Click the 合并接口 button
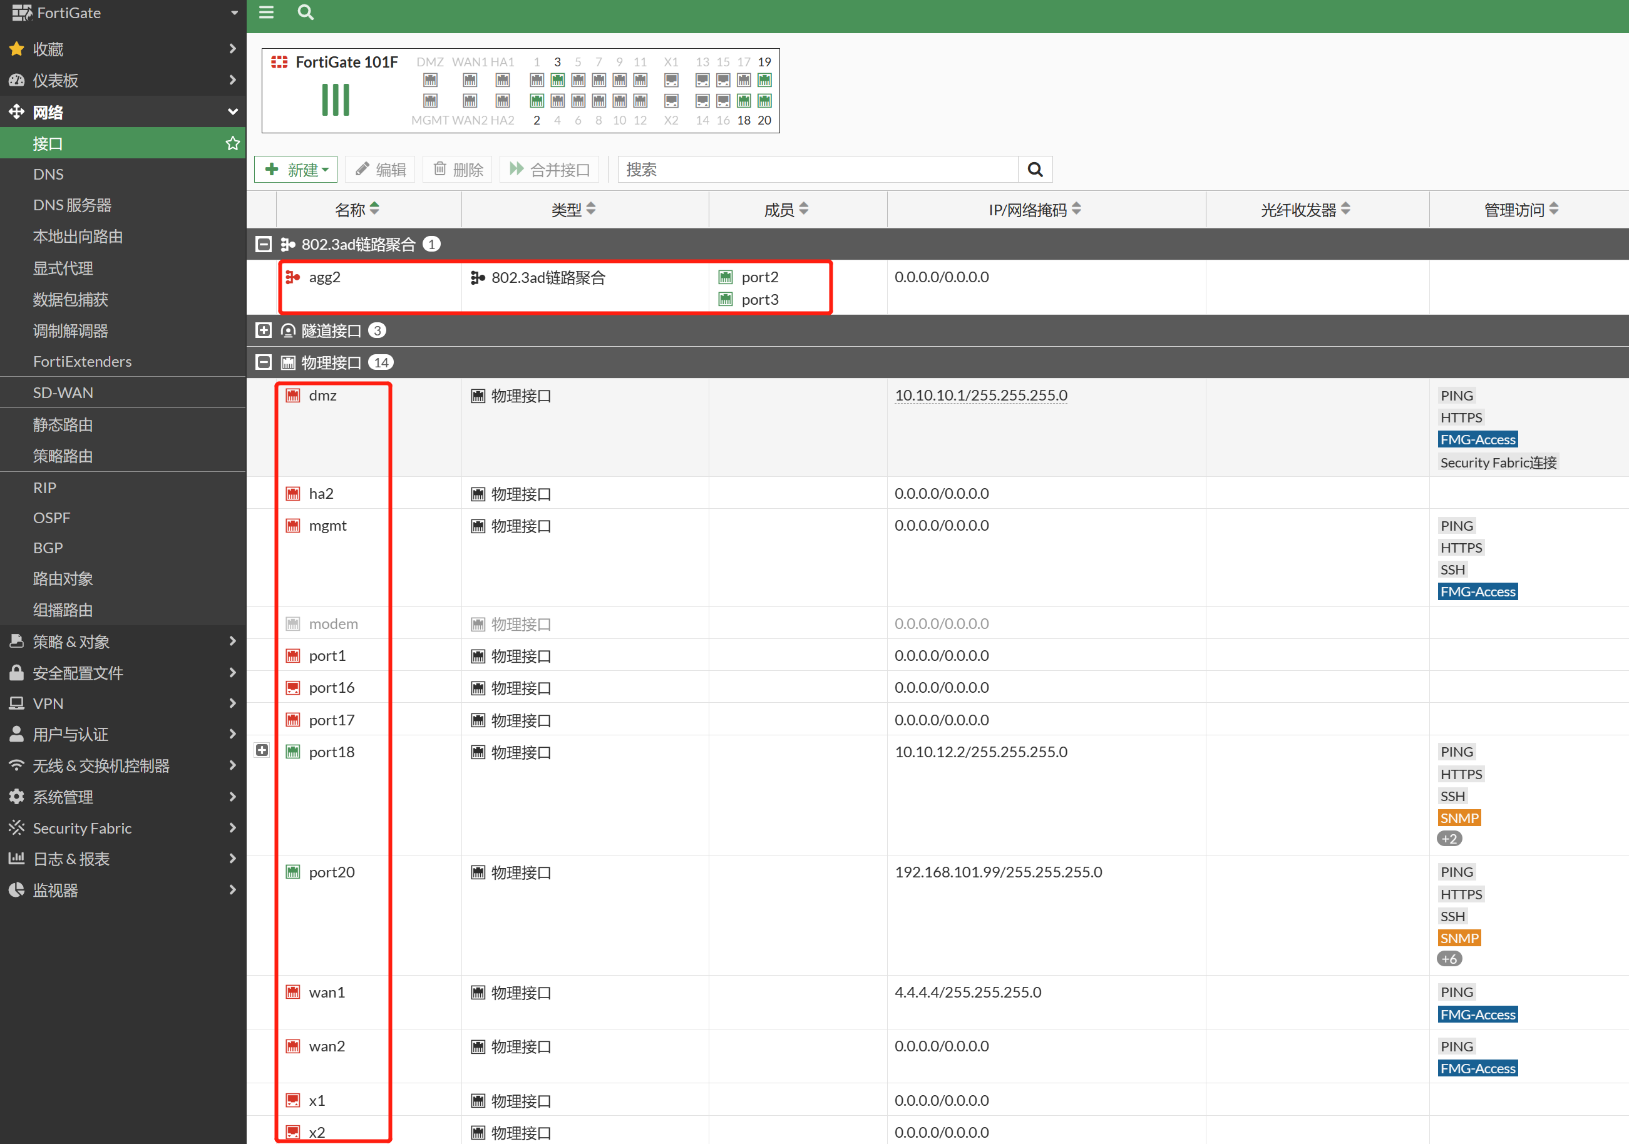Viewport: 1629px width, 1144px height. [549, 170]
